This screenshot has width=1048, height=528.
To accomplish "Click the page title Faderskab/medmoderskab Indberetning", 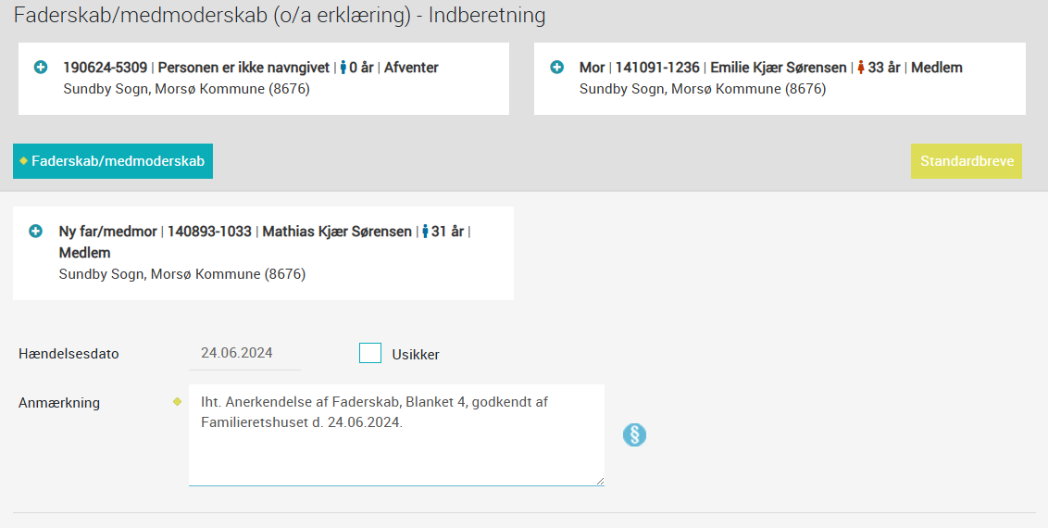I will [x=280, y=16].
